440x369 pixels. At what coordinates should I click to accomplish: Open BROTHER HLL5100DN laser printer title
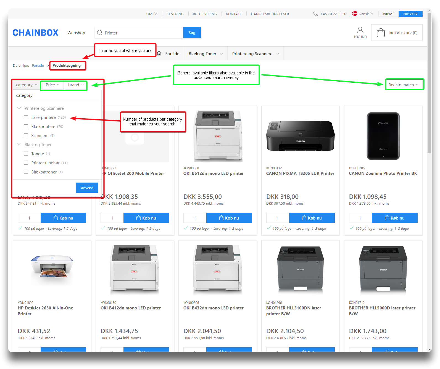click(x=294, y=311)
